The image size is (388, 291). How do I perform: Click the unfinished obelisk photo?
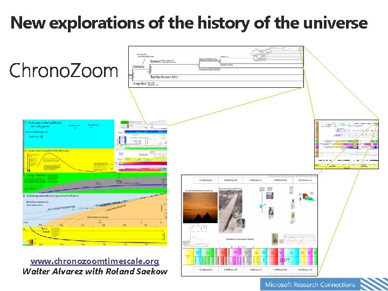pos(231,211)
